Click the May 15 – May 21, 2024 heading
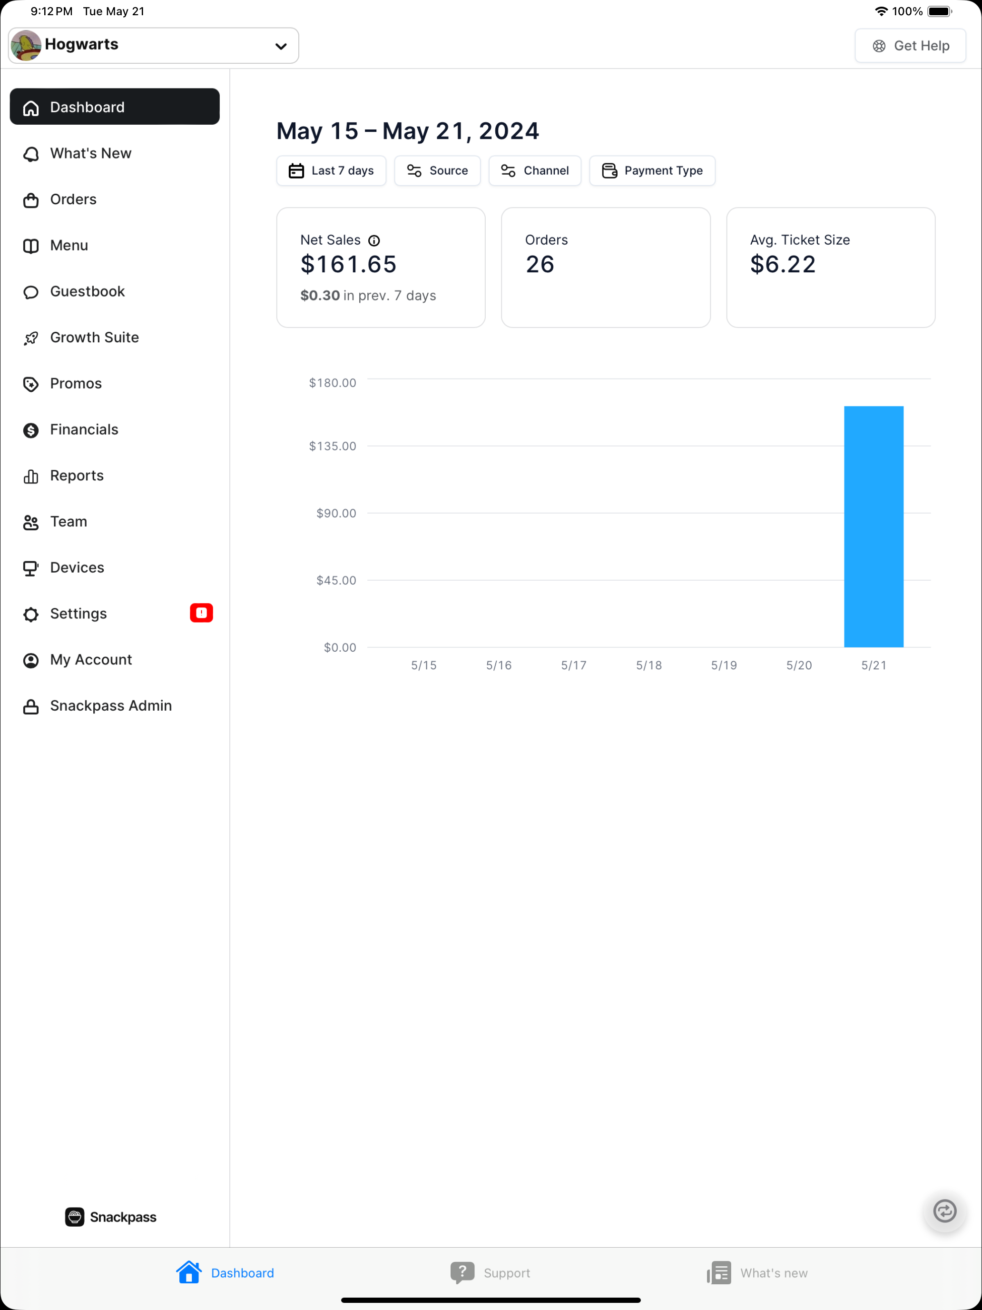 click(x=408, y=131)
